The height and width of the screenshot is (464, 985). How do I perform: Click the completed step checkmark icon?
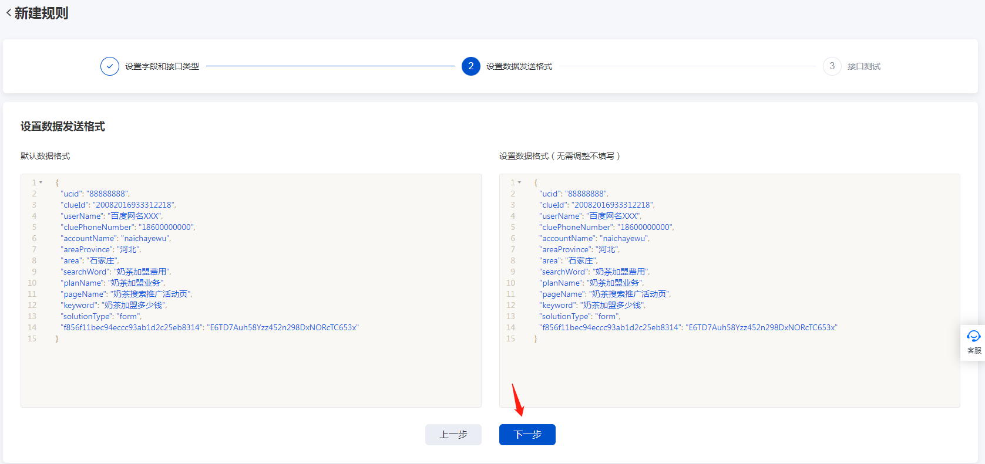point(110,66)
